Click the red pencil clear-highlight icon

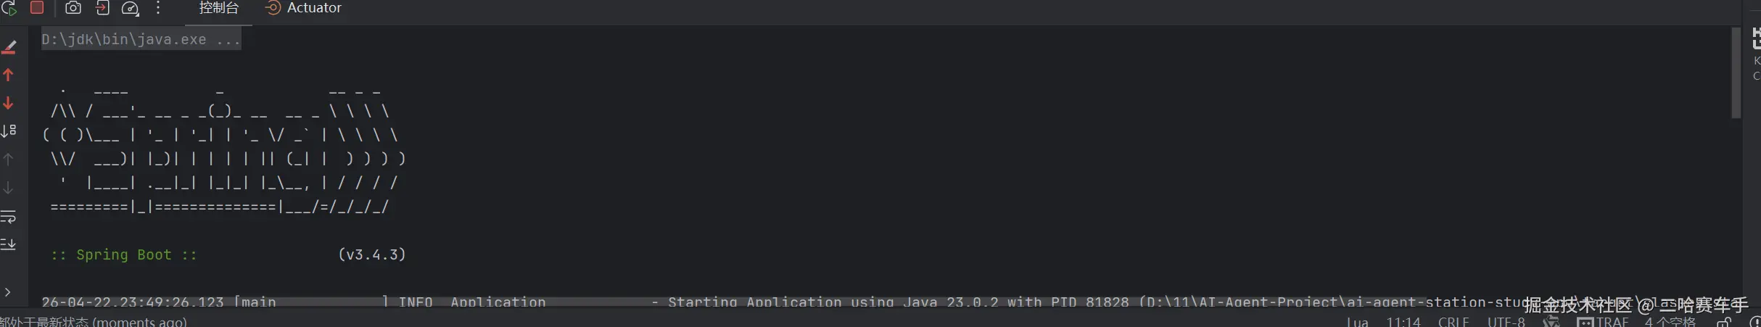tap(9, 47)
